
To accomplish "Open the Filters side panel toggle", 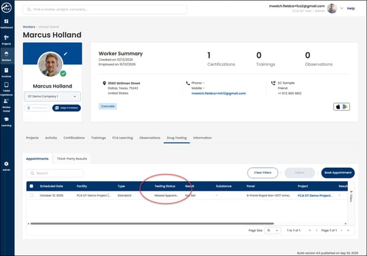I will [351, 196].
